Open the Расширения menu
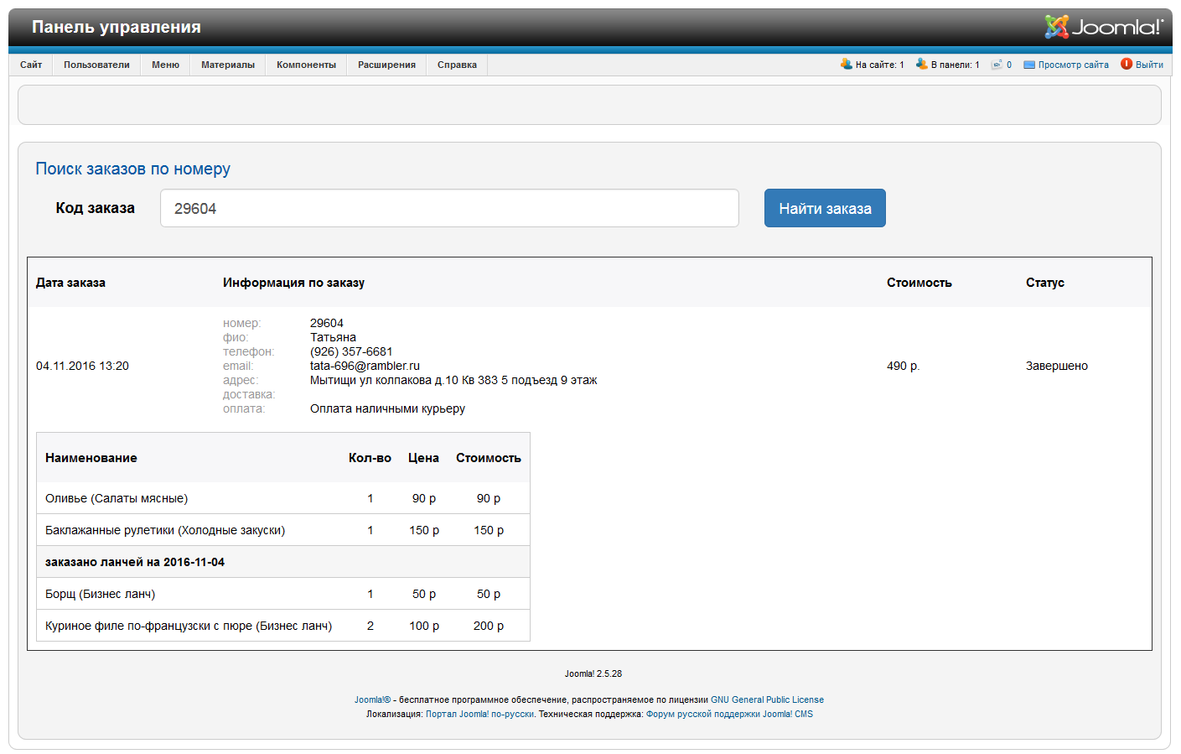The height and width of the screenshot is (754, 1181). (386, 65)
